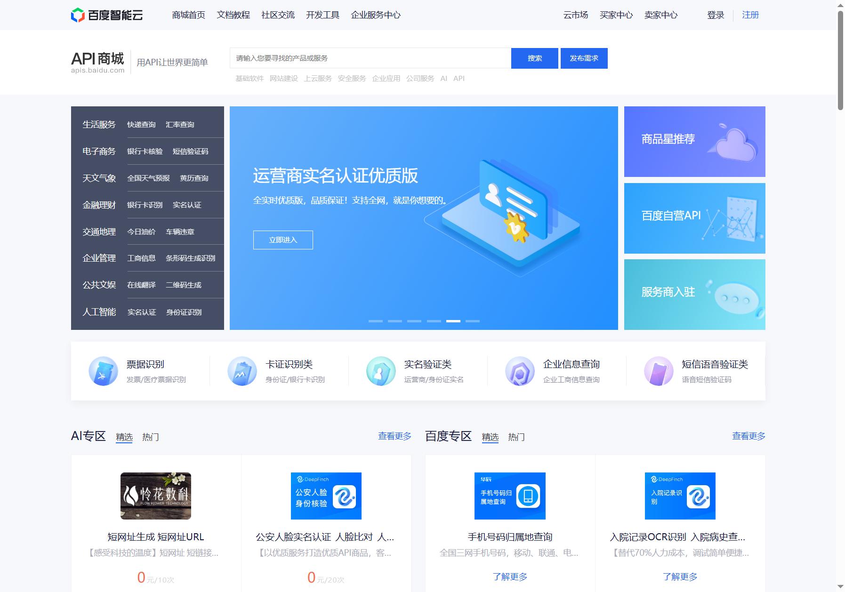
Task: Click 身份证识别 in the sidebar
Action: coord(184,312)
